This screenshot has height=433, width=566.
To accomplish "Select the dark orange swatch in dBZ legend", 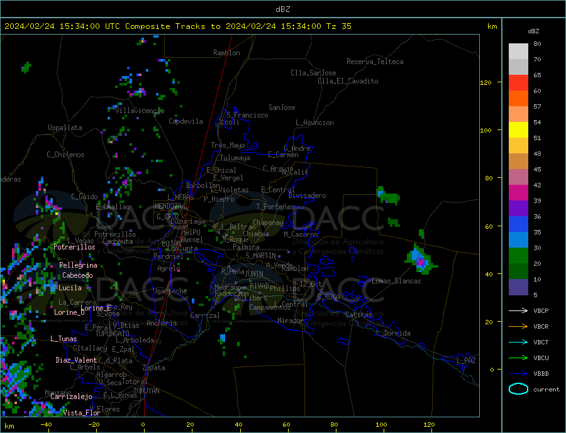I will [x=518, y=99].
